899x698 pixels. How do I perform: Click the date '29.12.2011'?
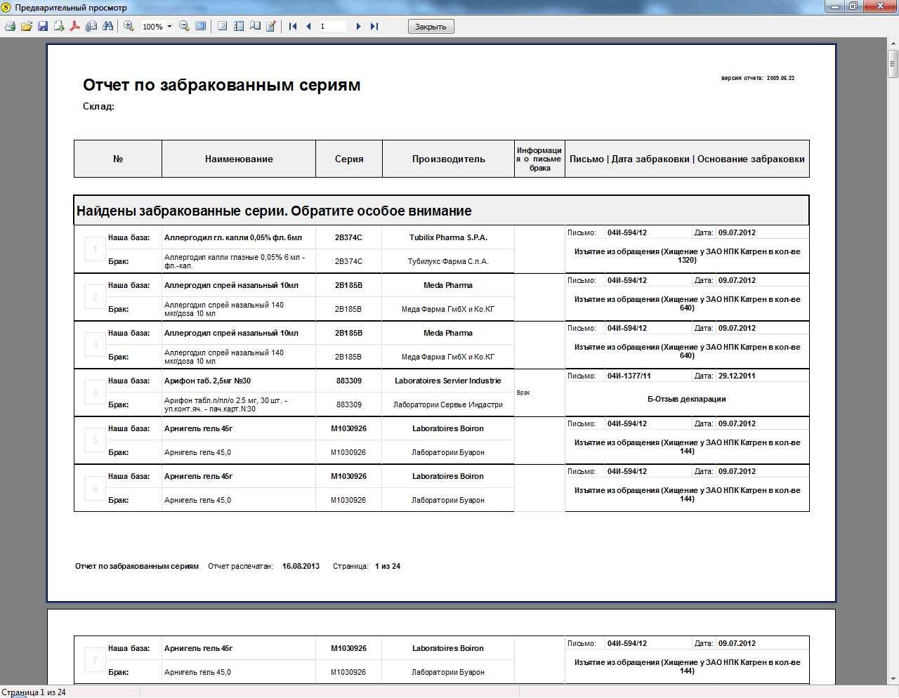pyautogui.click(x=737, y=376)
